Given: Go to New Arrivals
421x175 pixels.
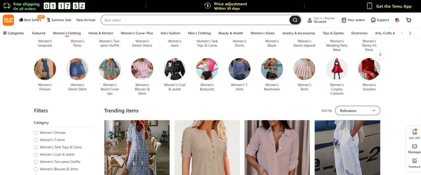Looking at the screenshot, I should (x=86, y=20).
